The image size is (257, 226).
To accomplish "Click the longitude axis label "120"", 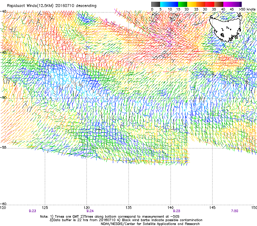I will point(3,208).
